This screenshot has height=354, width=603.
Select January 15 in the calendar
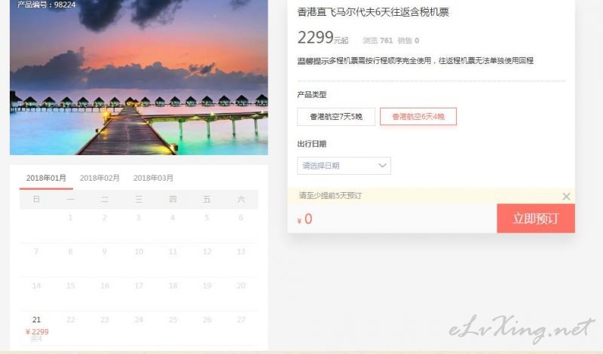click(x=71, y=285)
